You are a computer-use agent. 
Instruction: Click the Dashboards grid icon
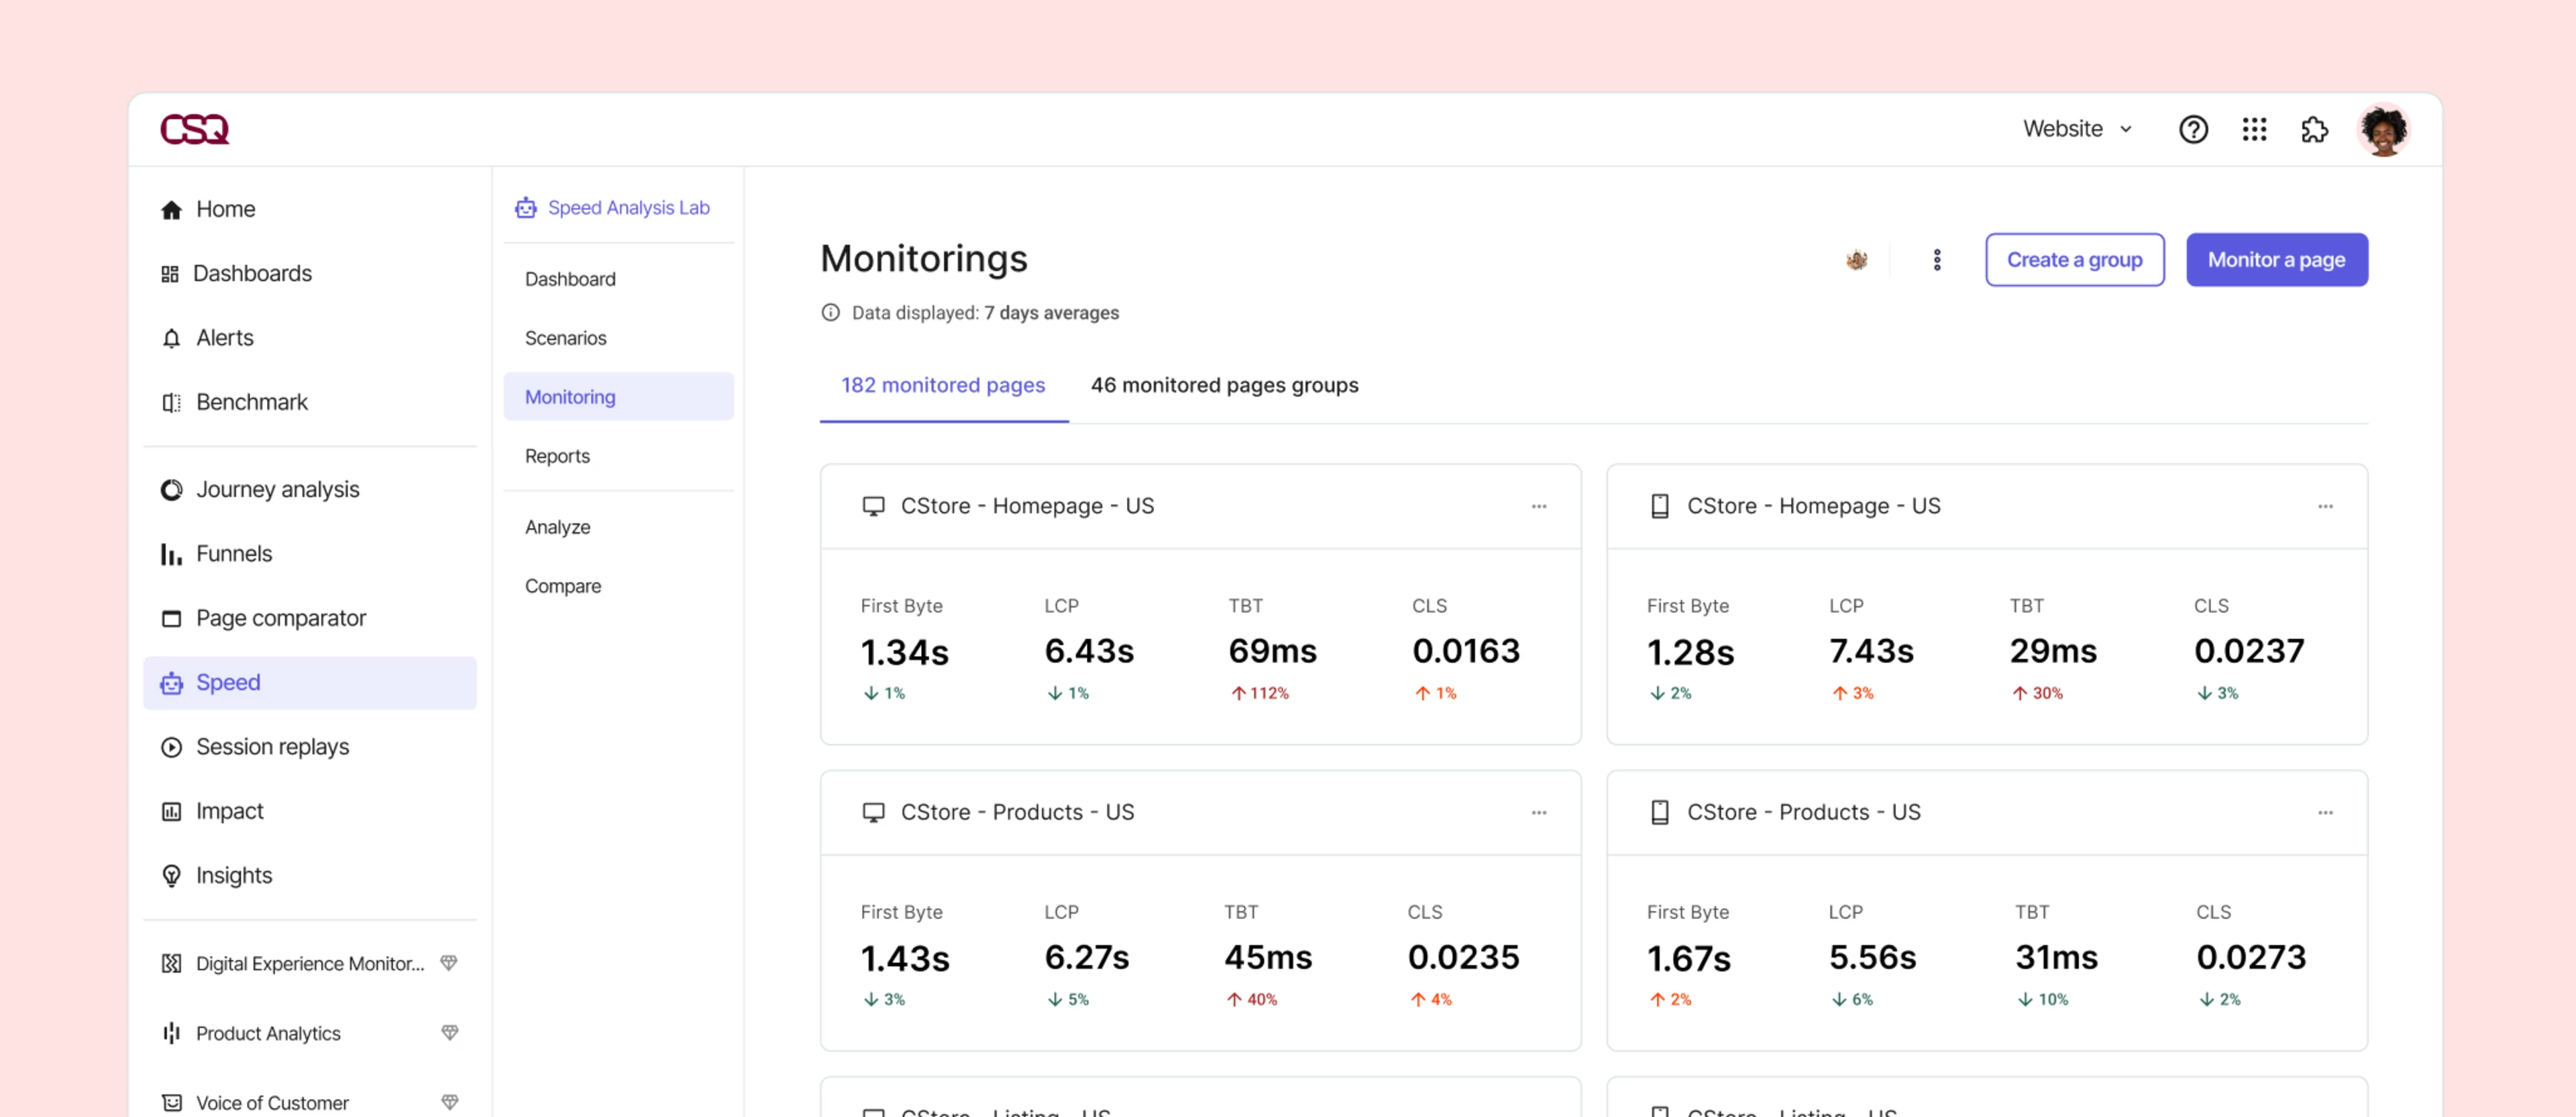coord(170,273)
